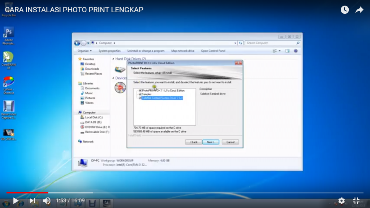Uncheck the Samples feature checkbox
370x208 pixels.
tap(140, 94)
